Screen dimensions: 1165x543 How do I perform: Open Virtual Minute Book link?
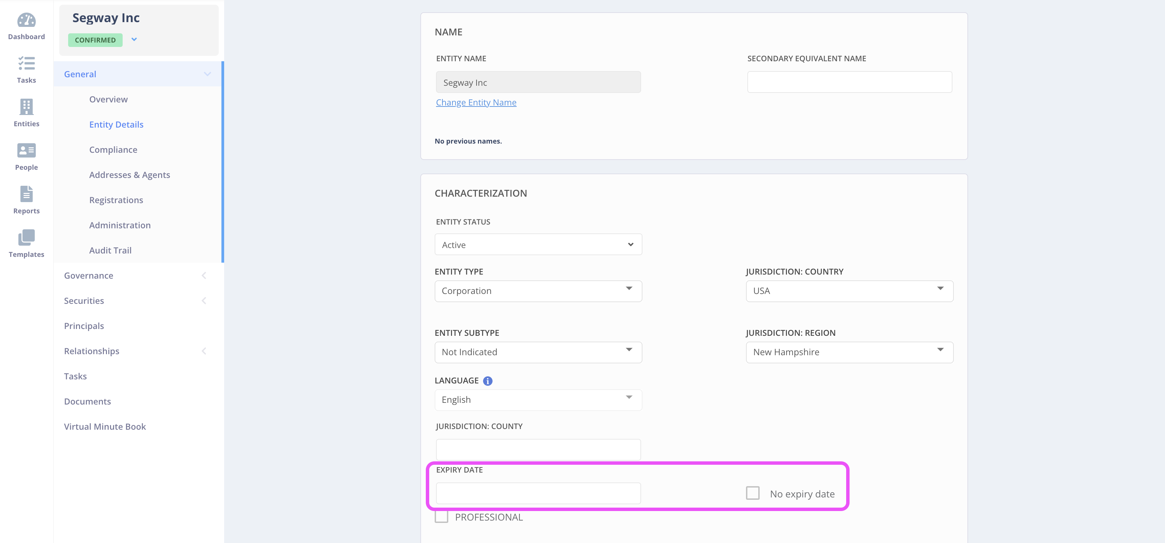pyautogui.click(x=105, y=426)
